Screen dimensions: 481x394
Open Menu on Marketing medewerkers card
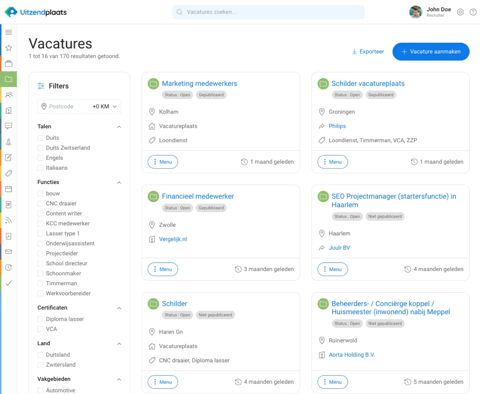pos(163,162)
